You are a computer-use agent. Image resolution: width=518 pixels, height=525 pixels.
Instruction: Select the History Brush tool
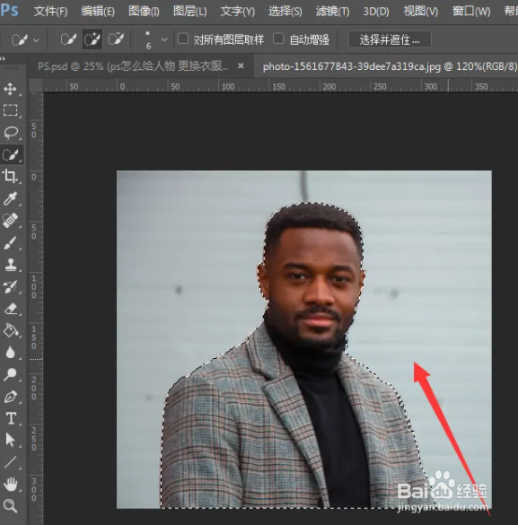[10, 286]
